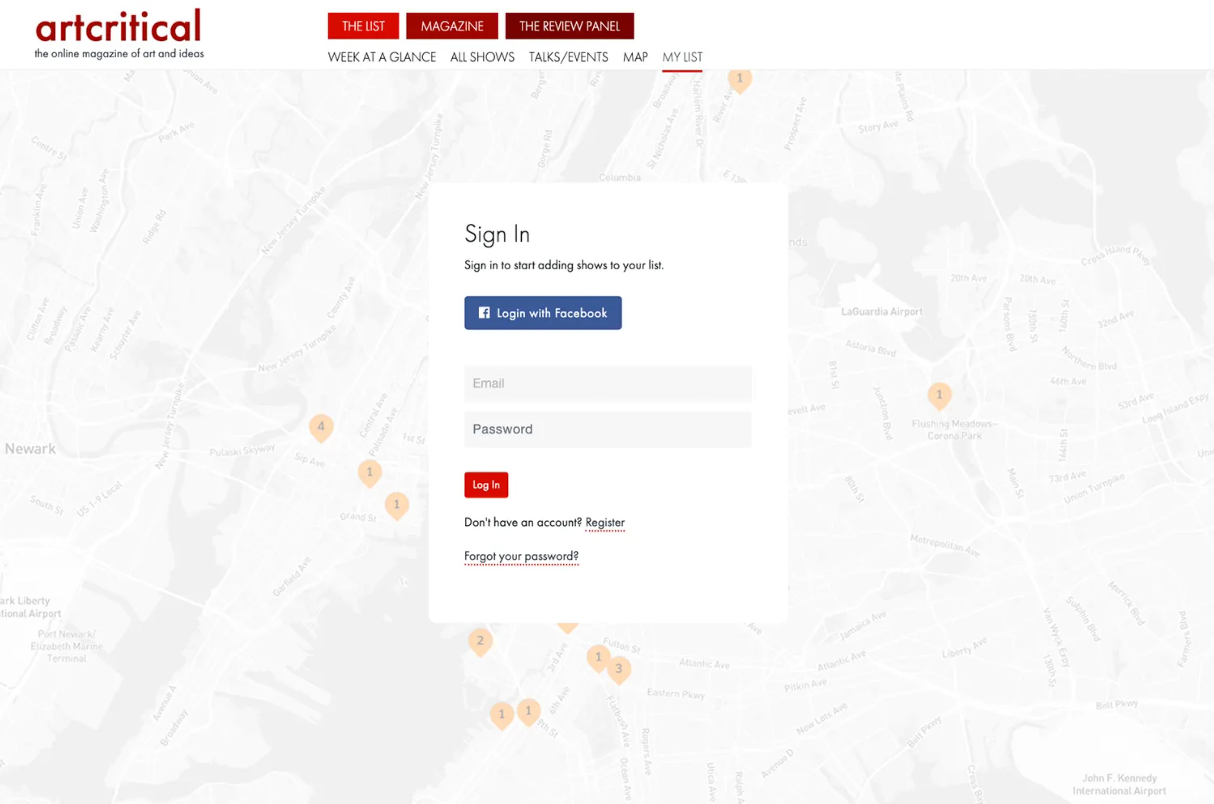Click the map marker at top near River Ave
This screenshot has width=1214, height=804.
[739, 79]
